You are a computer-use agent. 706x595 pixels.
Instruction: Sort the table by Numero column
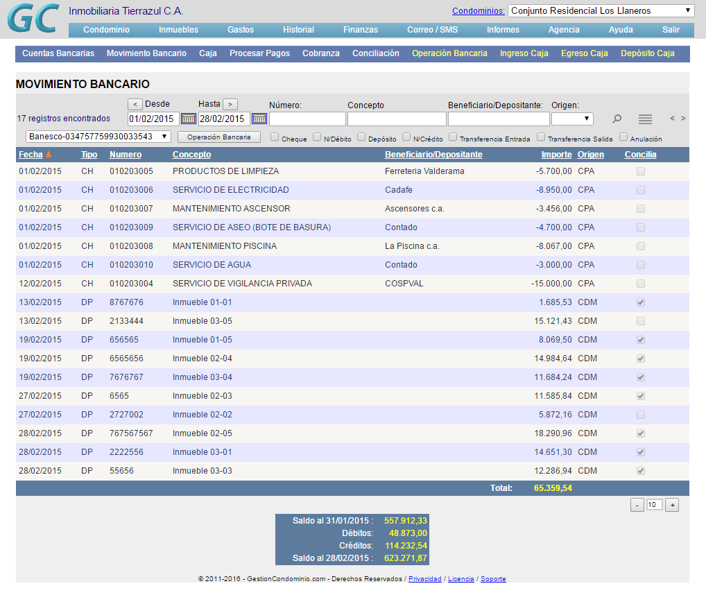click(125, 155)
